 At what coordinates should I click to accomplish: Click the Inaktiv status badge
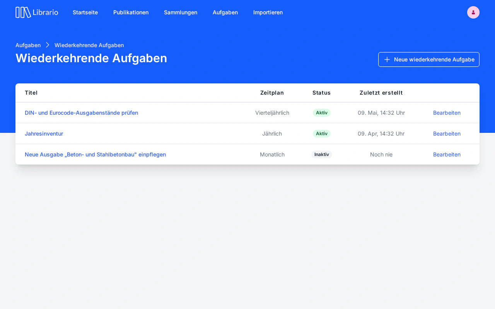(322, 154)
